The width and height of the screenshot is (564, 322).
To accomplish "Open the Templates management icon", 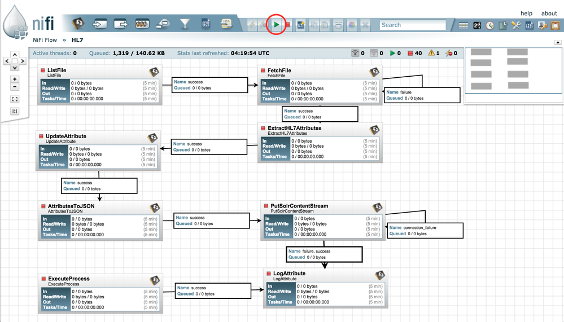I will point(530,25).
